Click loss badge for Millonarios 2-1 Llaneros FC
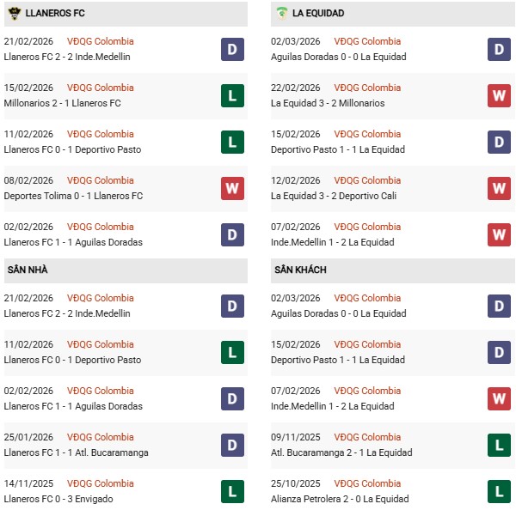The image size is (516, 510). (232, 95)
